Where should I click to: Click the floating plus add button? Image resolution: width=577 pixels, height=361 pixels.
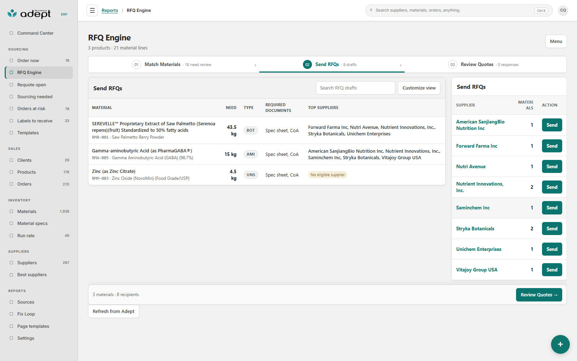(560, 344)
